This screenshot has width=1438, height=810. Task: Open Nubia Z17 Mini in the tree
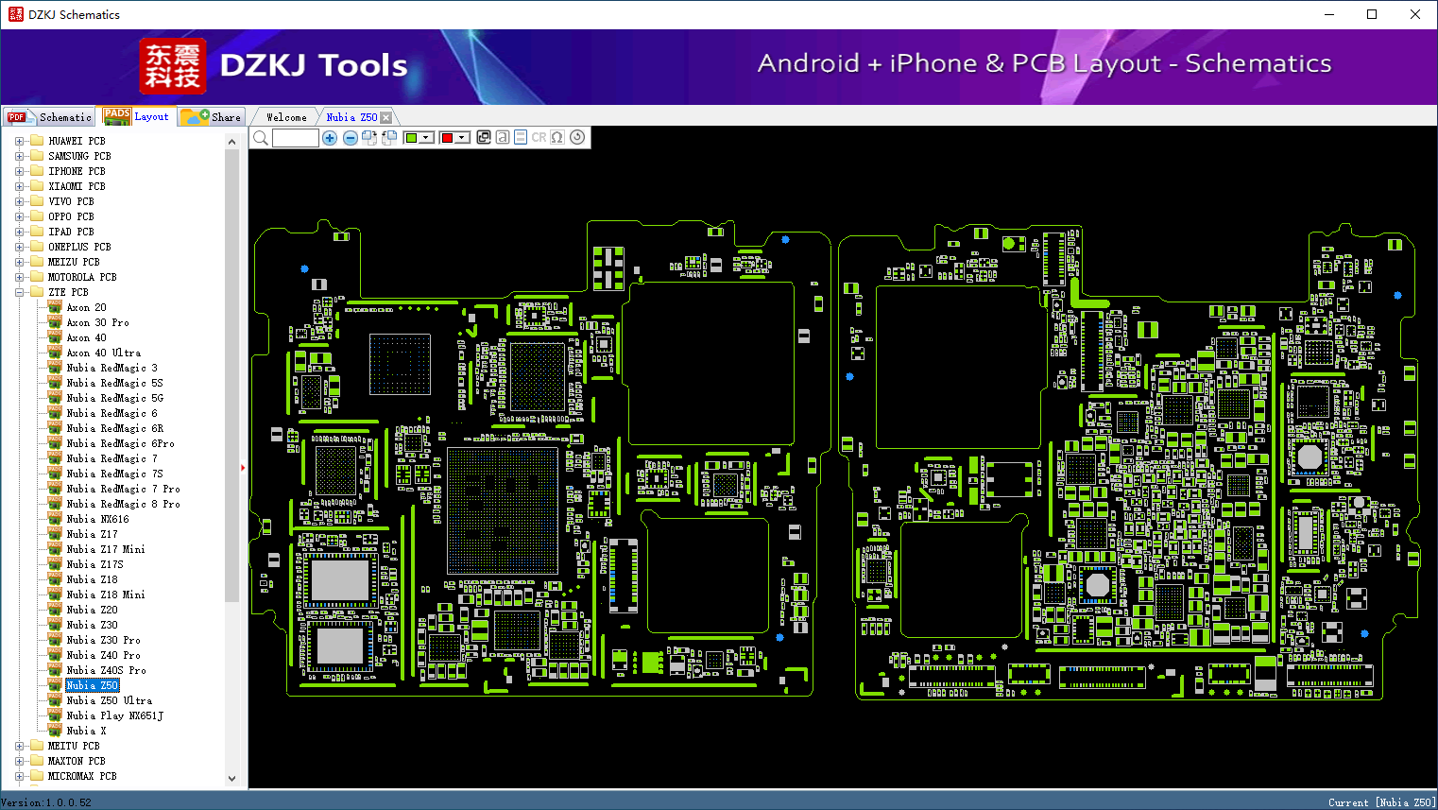[x=106, y=549]
